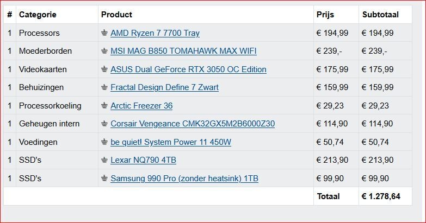The height and width of the screenshot is (223, 426).
Task: Follow the Lexar NQ790 4TB link
Action: coord(143,160)
